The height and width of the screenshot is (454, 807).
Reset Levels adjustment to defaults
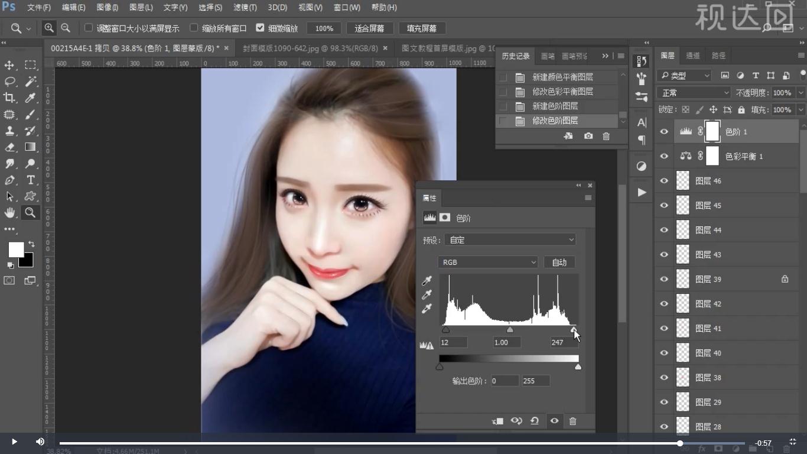(535, 421)
